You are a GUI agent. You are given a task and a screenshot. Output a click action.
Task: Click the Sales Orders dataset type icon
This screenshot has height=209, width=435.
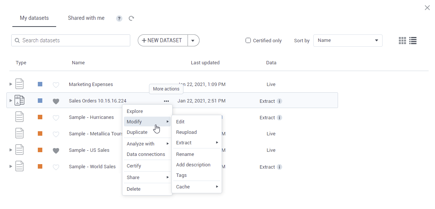pyautogui.click(x=19, y=101)
